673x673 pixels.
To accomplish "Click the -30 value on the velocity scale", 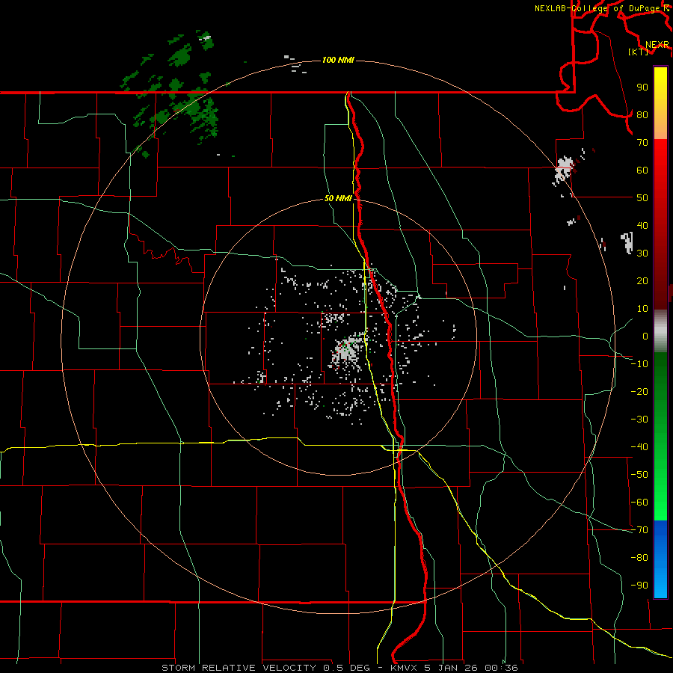I will [639, 420].
